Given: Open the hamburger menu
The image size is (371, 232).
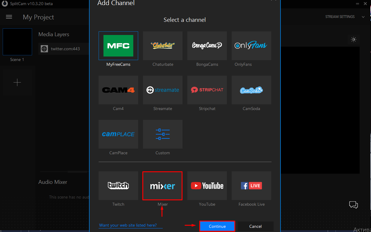Looking at the screenshot, I should point(9,17).
